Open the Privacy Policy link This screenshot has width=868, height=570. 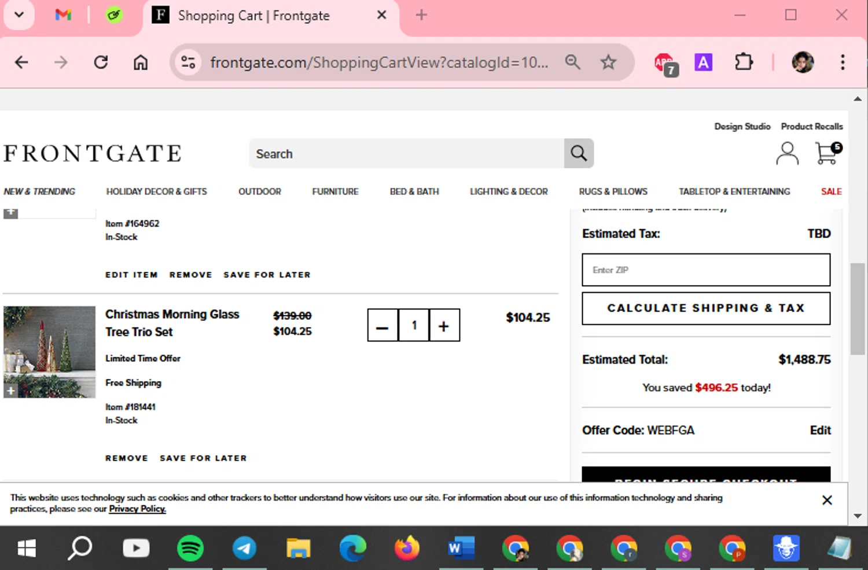click(137, 509)
